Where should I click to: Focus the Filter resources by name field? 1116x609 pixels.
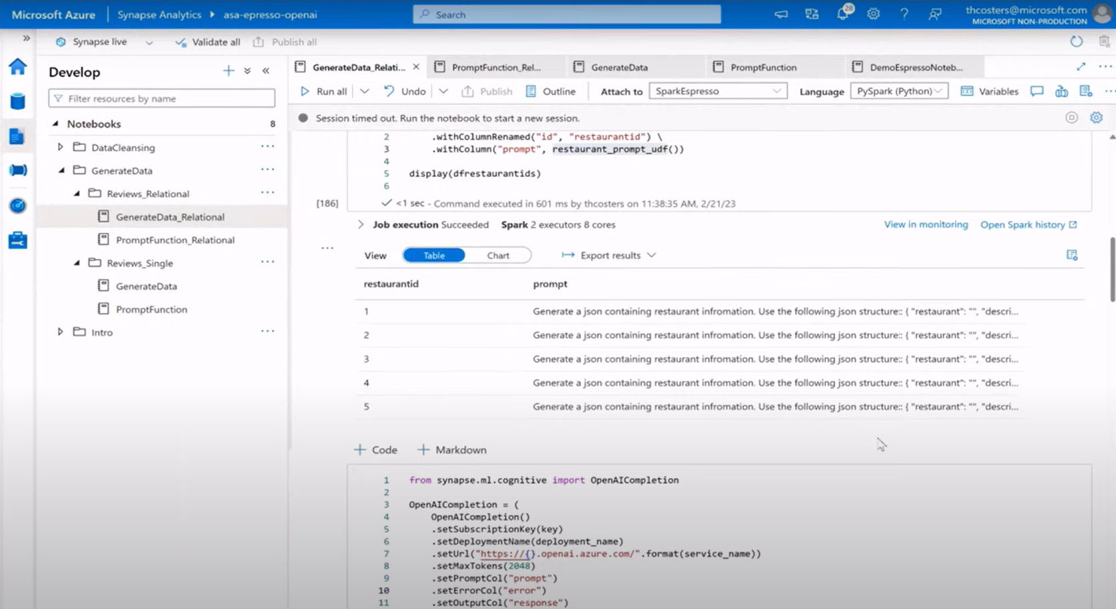pos(162,98)
